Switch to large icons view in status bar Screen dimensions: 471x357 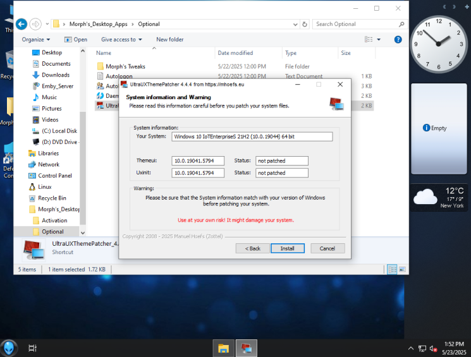pyautogui.click(x=402, y=269)
